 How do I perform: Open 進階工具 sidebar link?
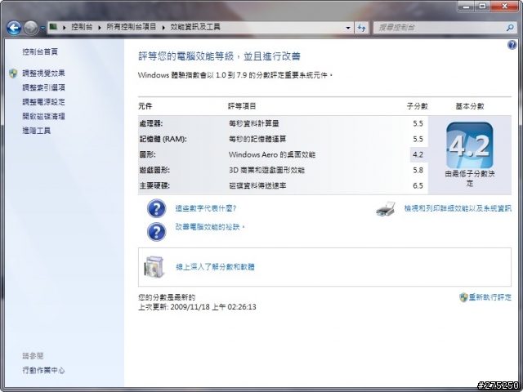[36, 131]
